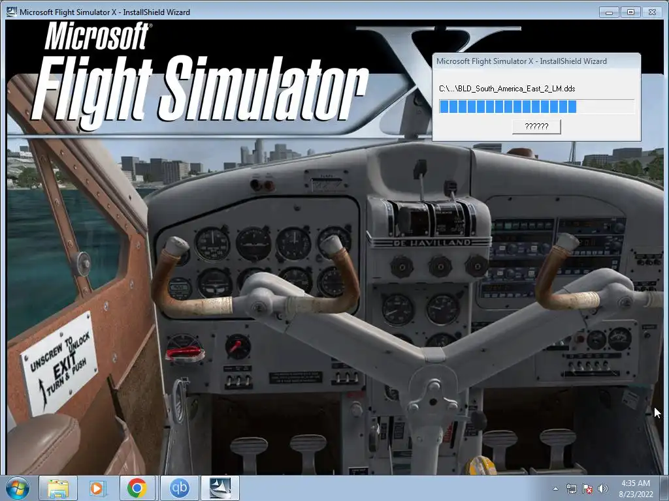Image resolution: width=669 pixels, height=501 pixels.
Task: Launch Windows Media Player from the taskbar
Action: pyautogui.click(x=98, y=488)
